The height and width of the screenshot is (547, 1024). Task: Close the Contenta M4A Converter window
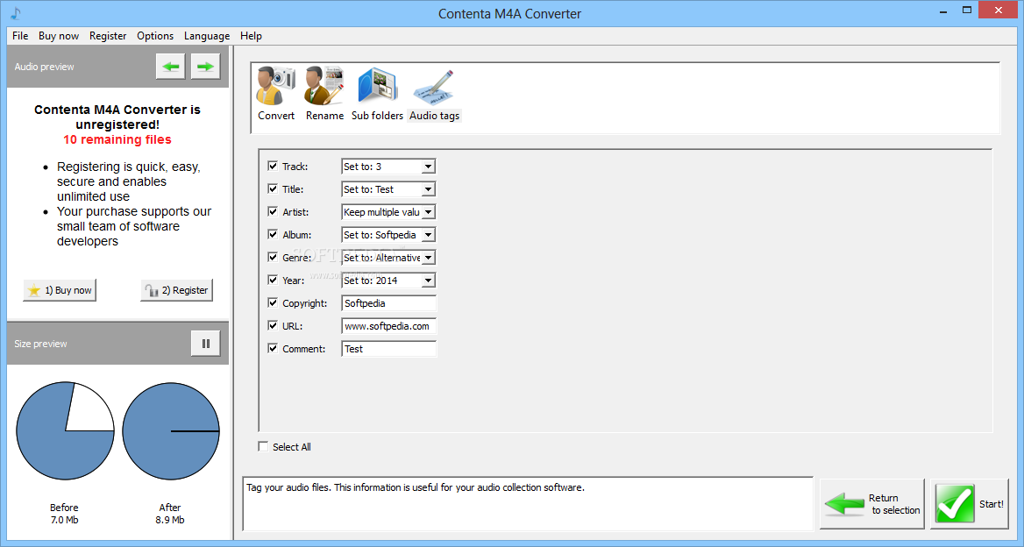pos(998,10)
